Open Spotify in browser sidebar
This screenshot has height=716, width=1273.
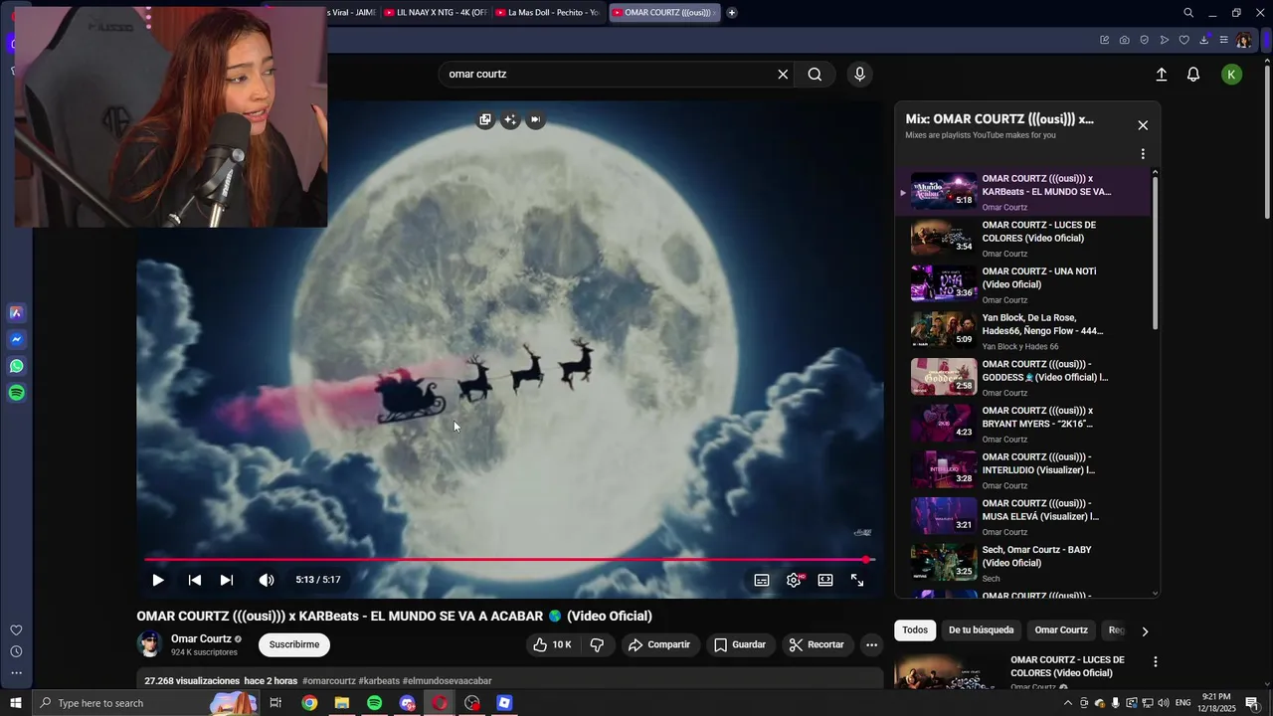click(x=17, y=393)
